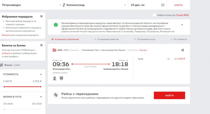Clear the Петрозаводск departure field
This screenshot has height=114, width=210.
[x=60, y=5]
